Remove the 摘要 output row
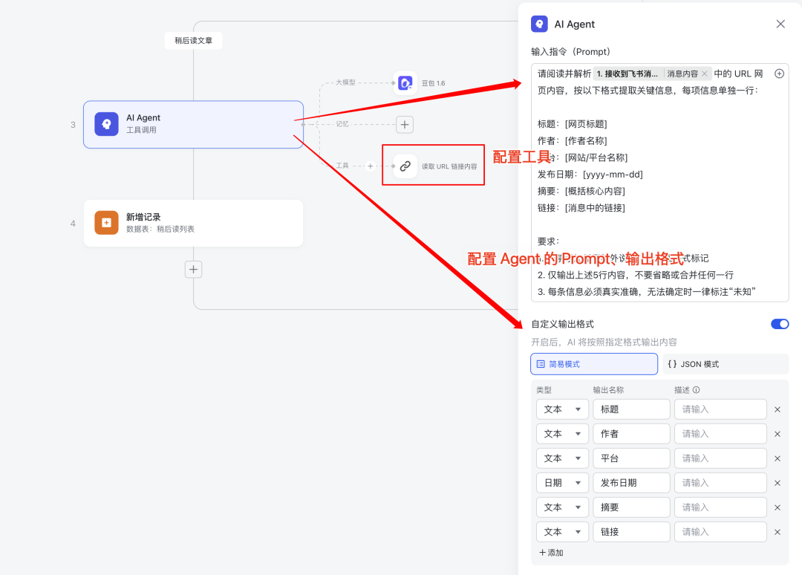The width and height of the screenshot is (802, 575). (777, 507)
